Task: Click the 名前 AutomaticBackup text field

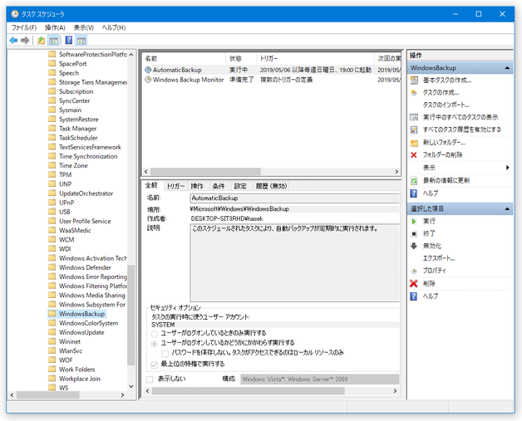Action: pyautogui.click(x=294, y=198)
